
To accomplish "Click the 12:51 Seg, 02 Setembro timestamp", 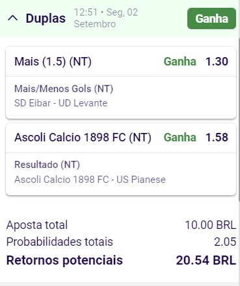I will 106,18.
